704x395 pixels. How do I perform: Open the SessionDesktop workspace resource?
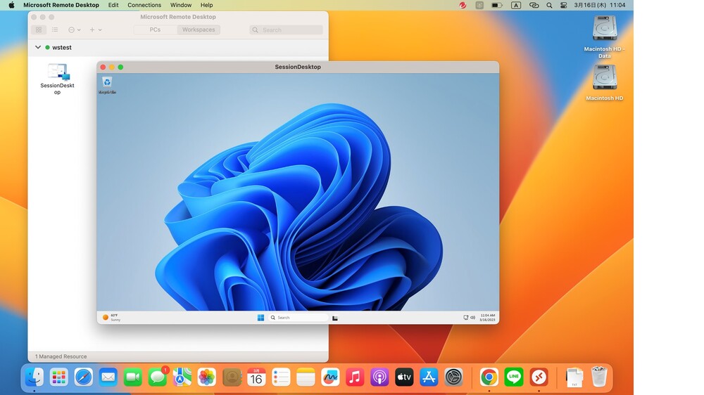click(x=57, y=73)
